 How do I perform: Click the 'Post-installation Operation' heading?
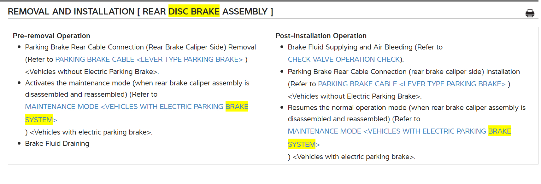click(321, 36)
